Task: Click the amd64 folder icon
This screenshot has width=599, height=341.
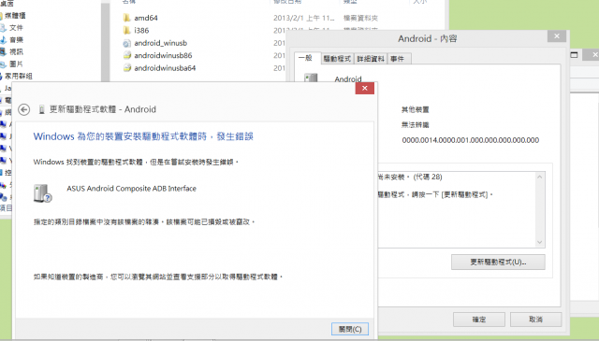Action: [x=127, y=18]
